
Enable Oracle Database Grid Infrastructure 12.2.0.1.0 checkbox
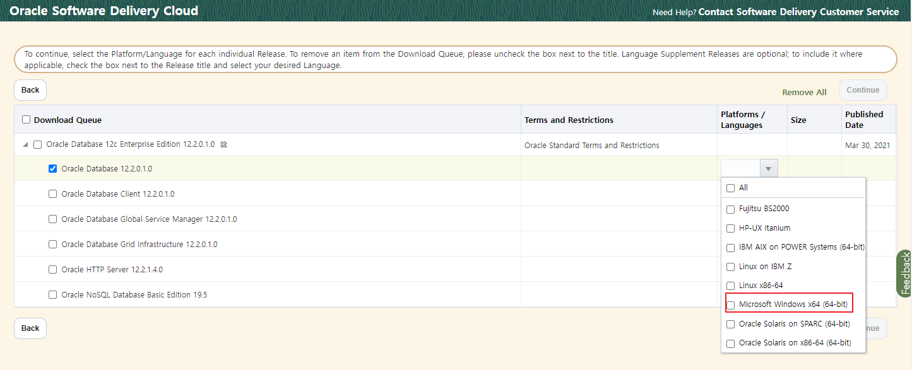tap(53, 245)
